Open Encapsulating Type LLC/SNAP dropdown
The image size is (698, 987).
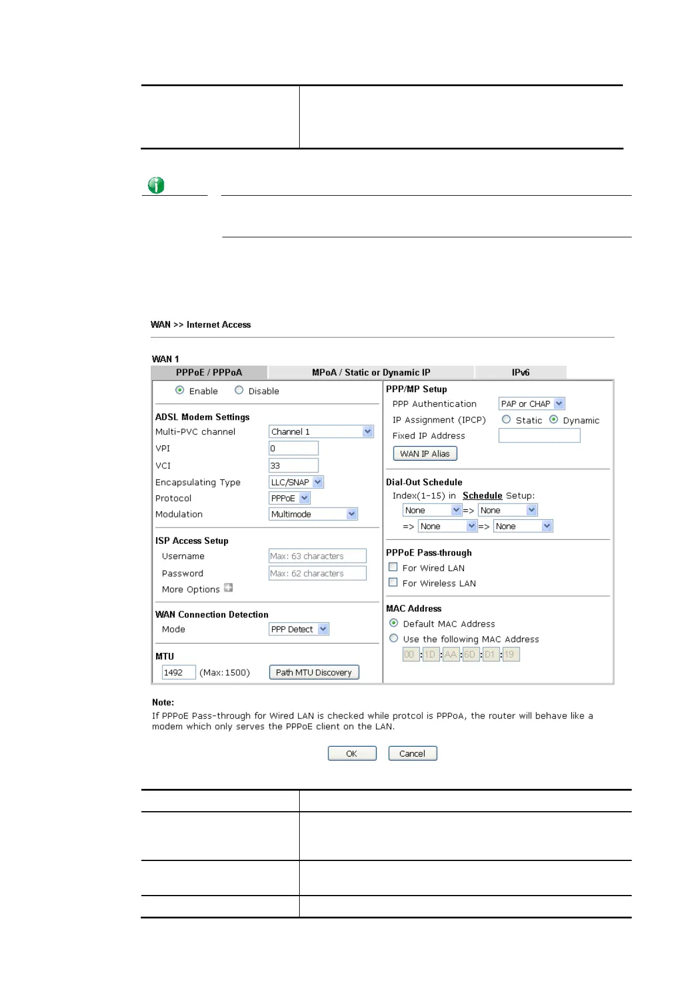pos(296,482)
